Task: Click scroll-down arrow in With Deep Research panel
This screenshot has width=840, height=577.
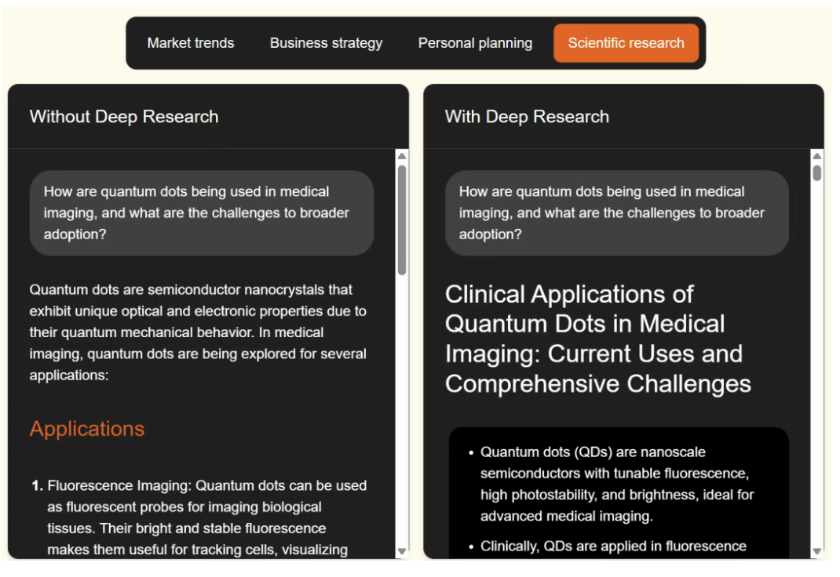Action: (x=816, y=551)
